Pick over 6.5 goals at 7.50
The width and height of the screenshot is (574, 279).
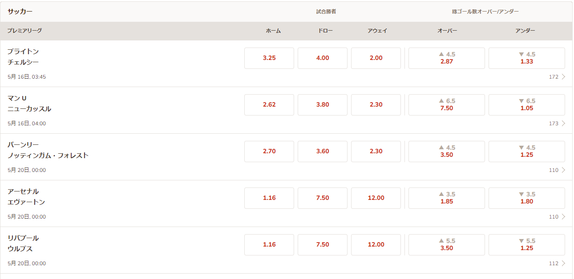[447, 105]
